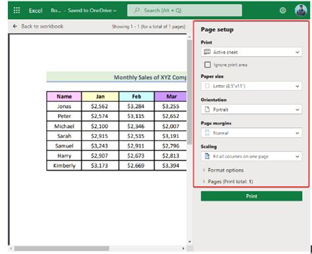This screenshot has width=312, height=254.
Task: Click the search magnifier icon
Action: [137, 10]
